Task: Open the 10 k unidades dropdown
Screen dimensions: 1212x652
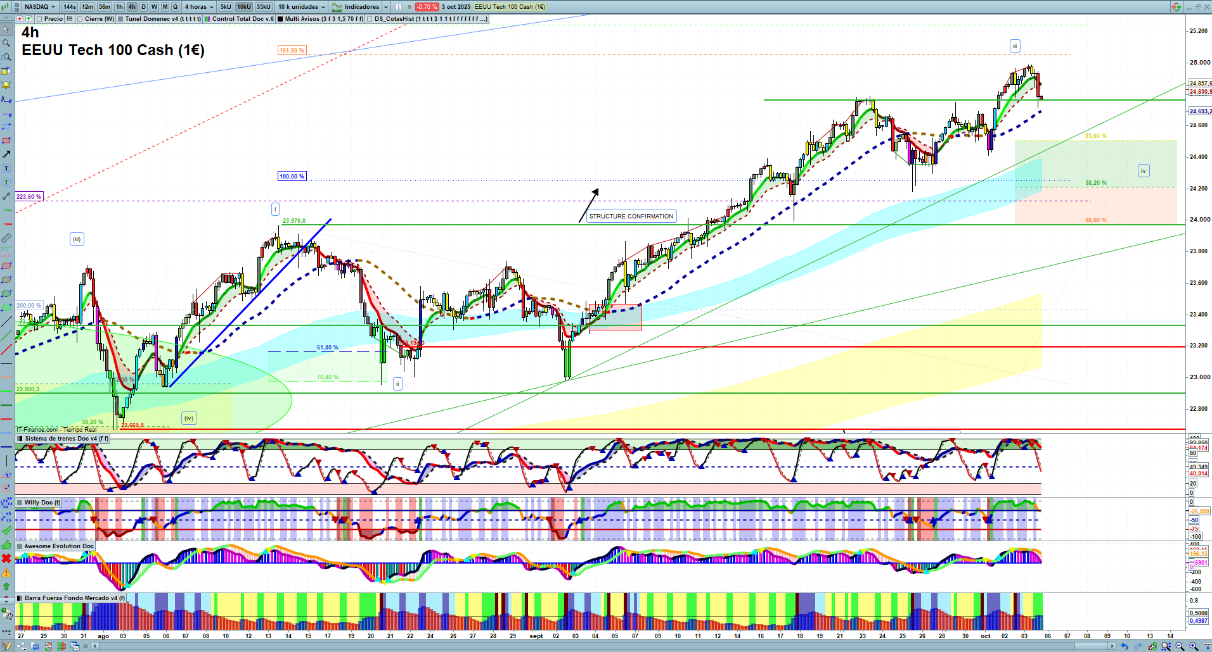Action: [x=302, y=7]
